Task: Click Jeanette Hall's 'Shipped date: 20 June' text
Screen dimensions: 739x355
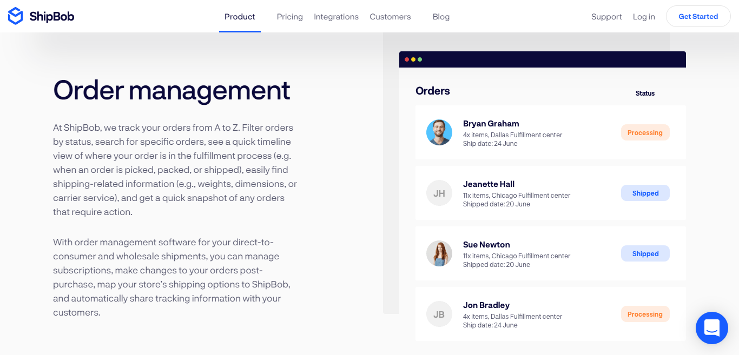Action: 496,204
